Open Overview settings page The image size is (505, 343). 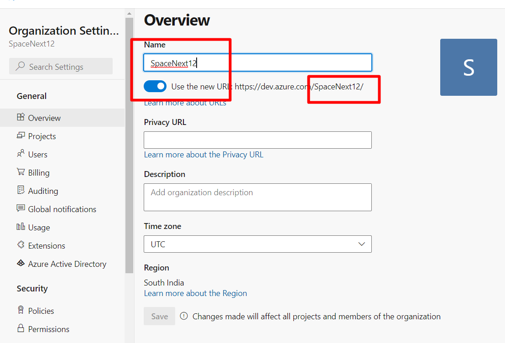(62, 118)
